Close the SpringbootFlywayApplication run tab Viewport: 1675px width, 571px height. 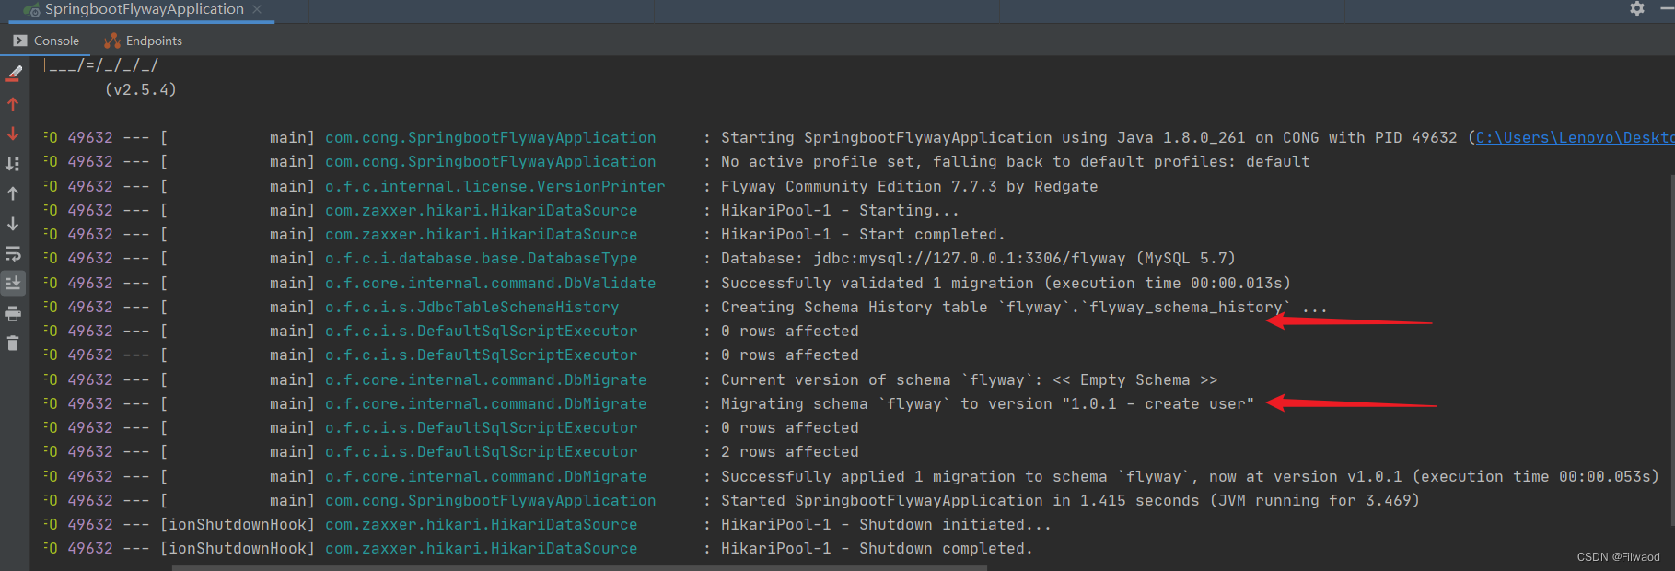pyautogui.click(x=257, y=9)
